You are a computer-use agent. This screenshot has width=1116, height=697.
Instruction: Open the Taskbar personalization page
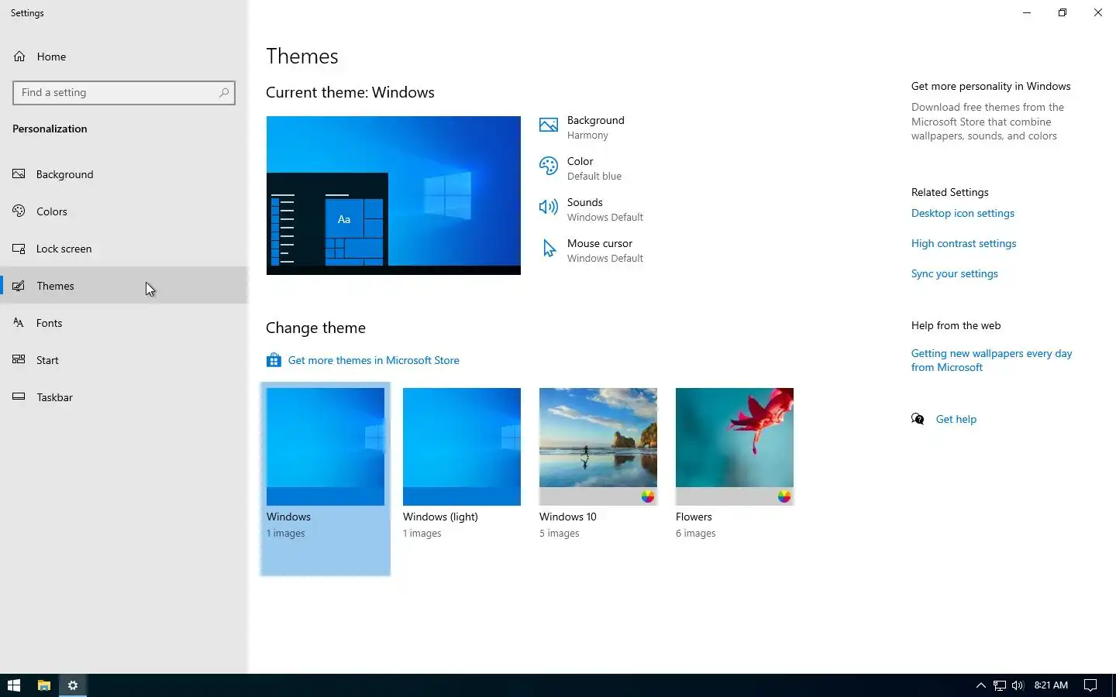pyautogui.click(x=124, y=397)
